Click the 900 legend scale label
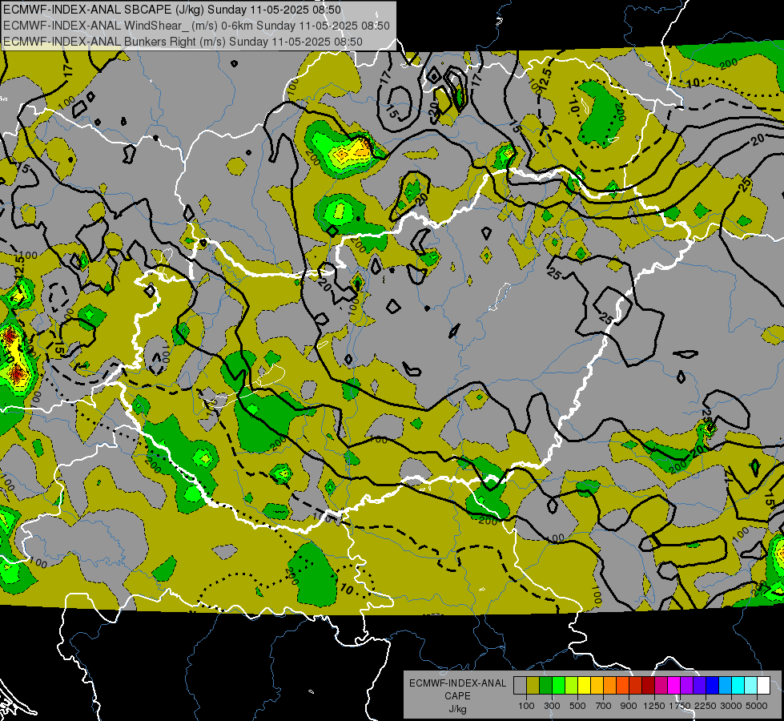Screen dimensions: 784x721 (629, 706)
